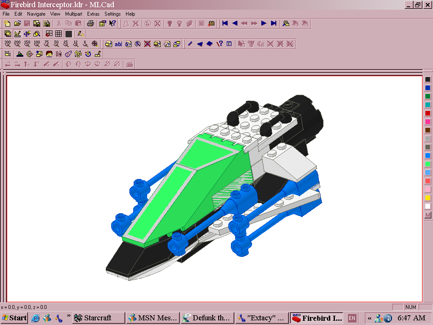Viewport: 433px width, 325px height.
Task: Set zoom level to 100%
Action: [x=37, y=44]
